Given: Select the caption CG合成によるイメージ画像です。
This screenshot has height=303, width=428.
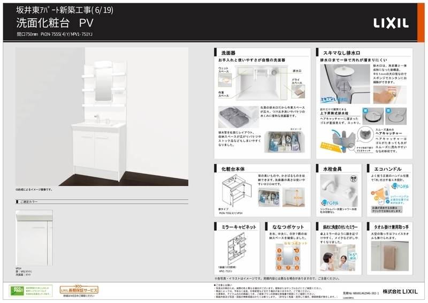Looking at the screenshot, I should pos(34,190).
